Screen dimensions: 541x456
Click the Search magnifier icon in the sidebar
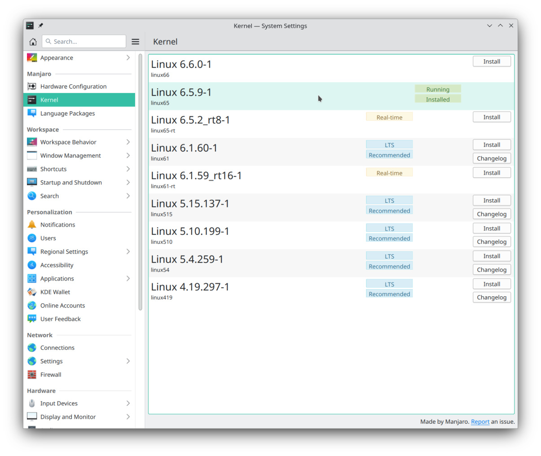coord(32,196)
